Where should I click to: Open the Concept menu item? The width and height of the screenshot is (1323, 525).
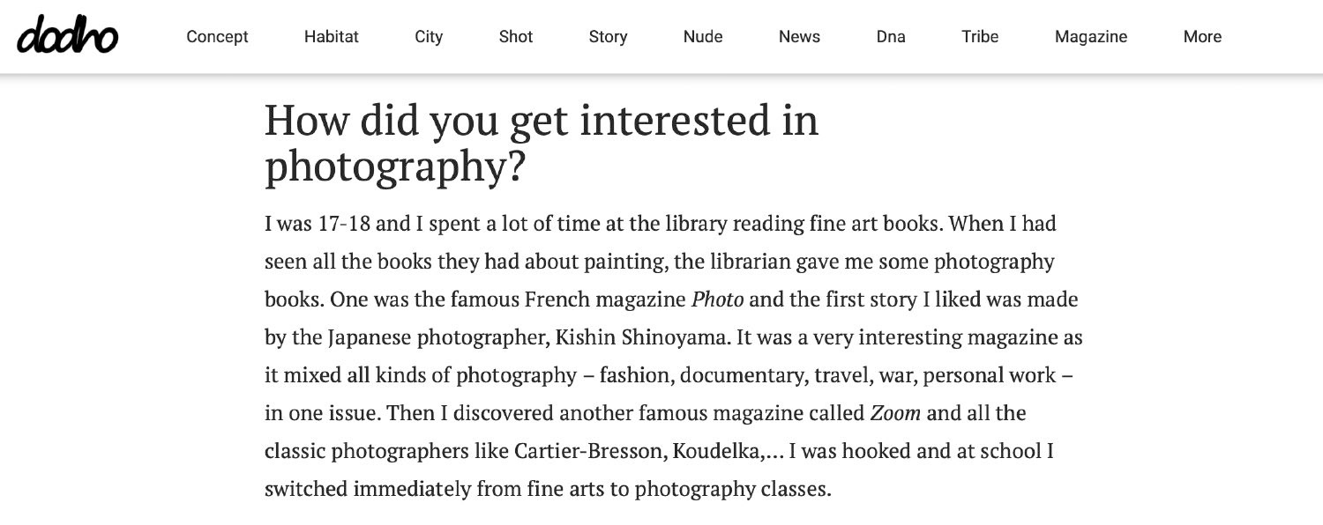[x=217, y=37]
